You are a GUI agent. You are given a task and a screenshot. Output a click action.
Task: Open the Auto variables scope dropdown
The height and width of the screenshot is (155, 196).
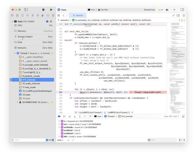coord(60,140)
